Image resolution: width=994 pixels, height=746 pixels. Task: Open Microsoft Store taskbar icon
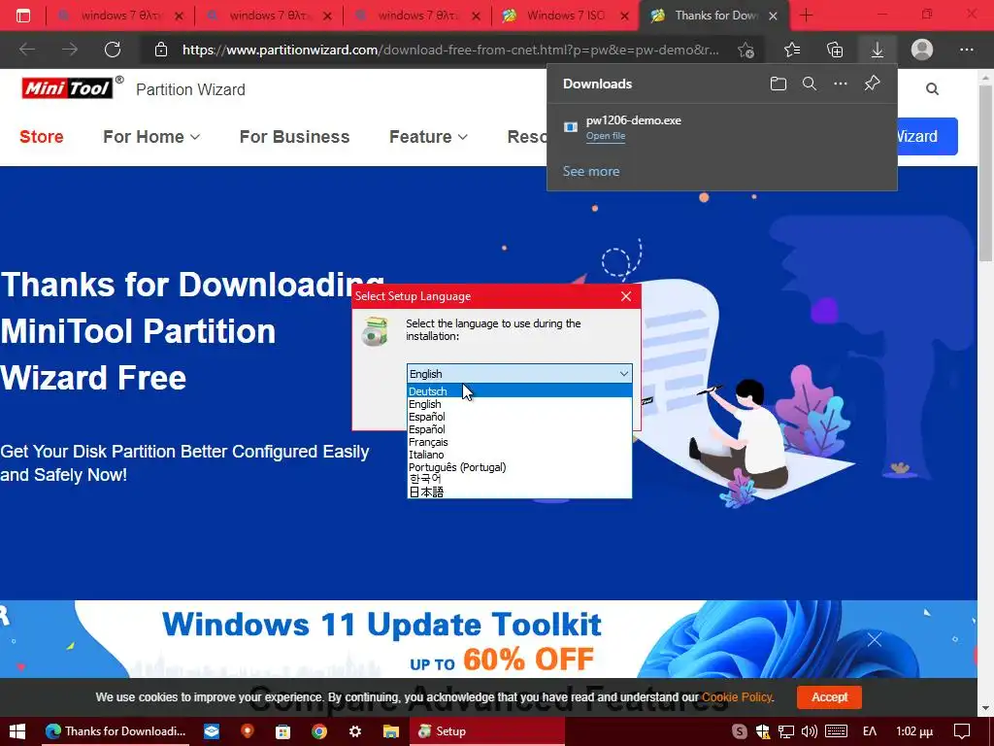tap(282, 731)
